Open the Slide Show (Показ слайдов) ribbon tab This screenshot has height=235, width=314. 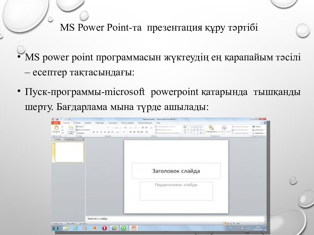click(127, 123)
